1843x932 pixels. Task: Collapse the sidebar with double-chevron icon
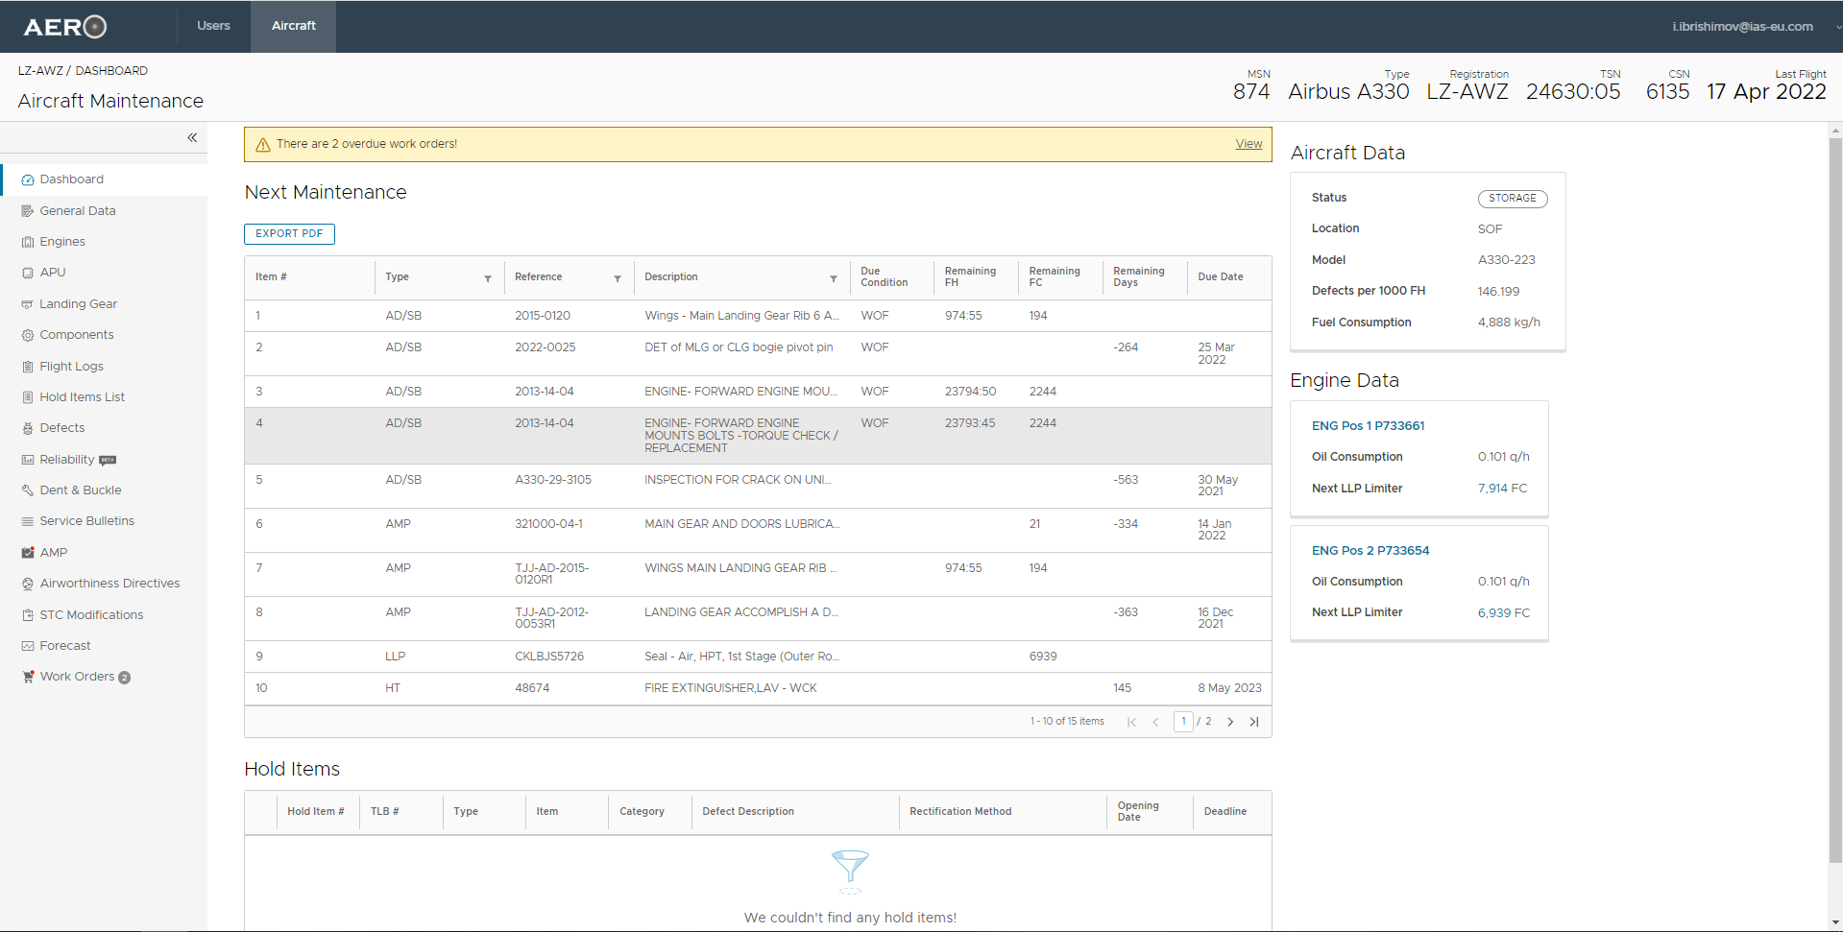pyautogui.click(x=192, y=138)
